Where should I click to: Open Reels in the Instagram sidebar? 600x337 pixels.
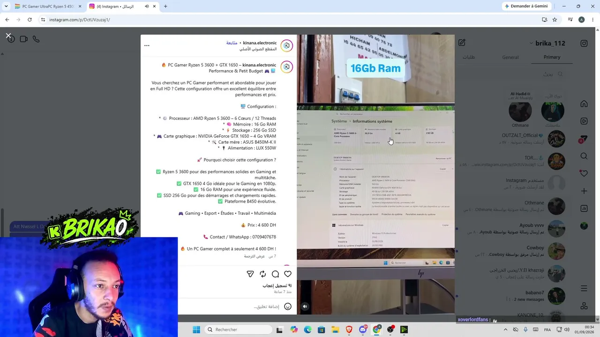pyautogui.click(x=584, y=121)
